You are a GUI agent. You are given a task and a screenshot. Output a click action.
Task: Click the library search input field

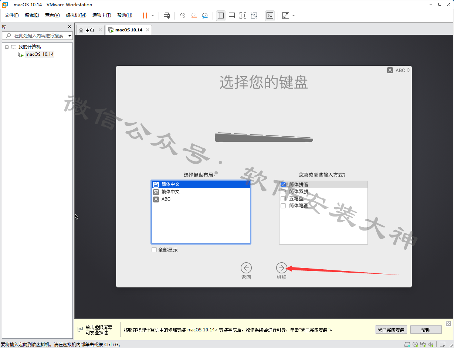(x=37, y=36)
